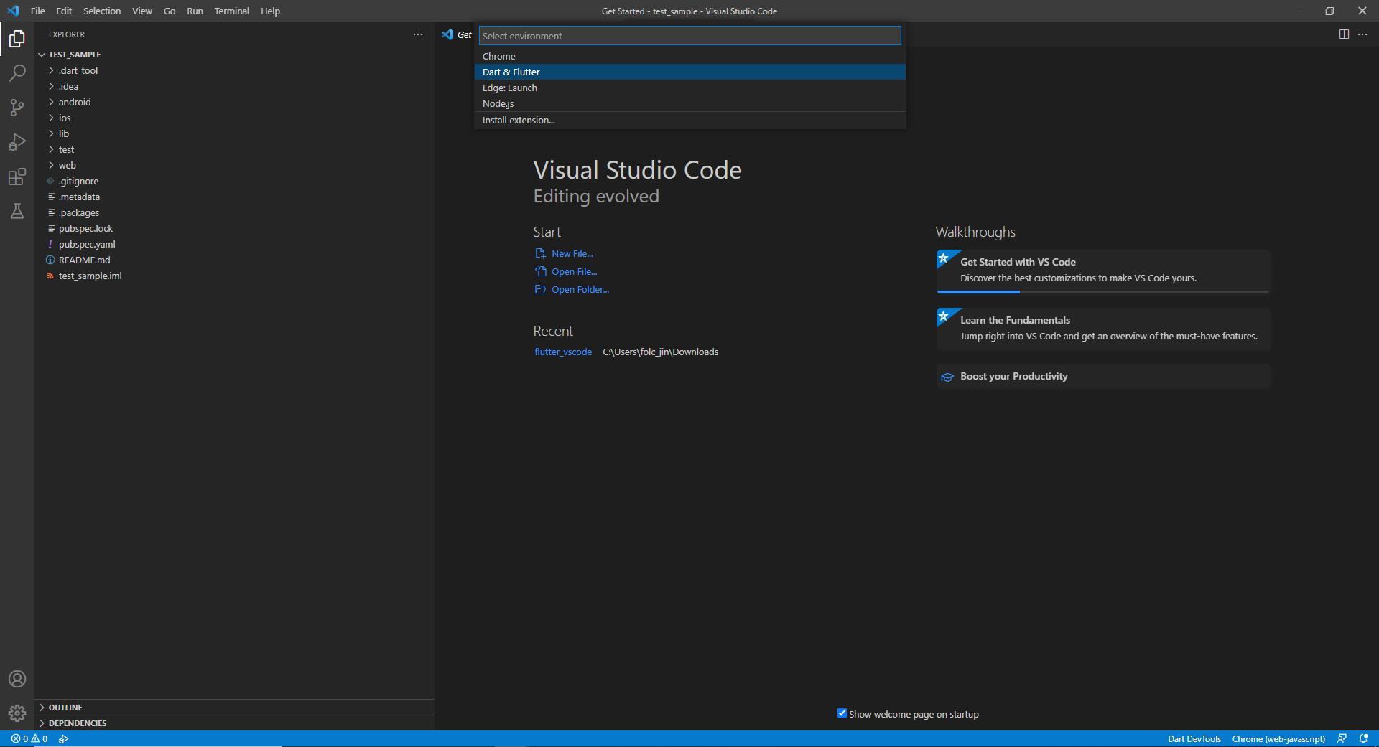Click the .gitignore file icon
This screenshot has width=1379, height=747.
click(50, 181)
